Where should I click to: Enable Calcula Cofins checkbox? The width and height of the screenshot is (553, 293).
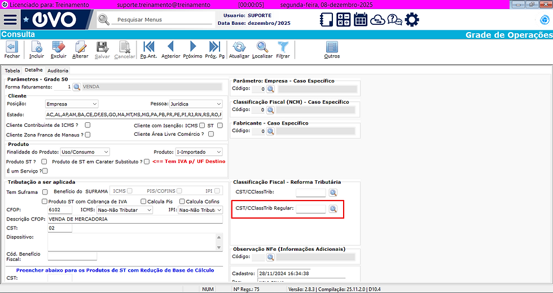click(x=182, y=202)
